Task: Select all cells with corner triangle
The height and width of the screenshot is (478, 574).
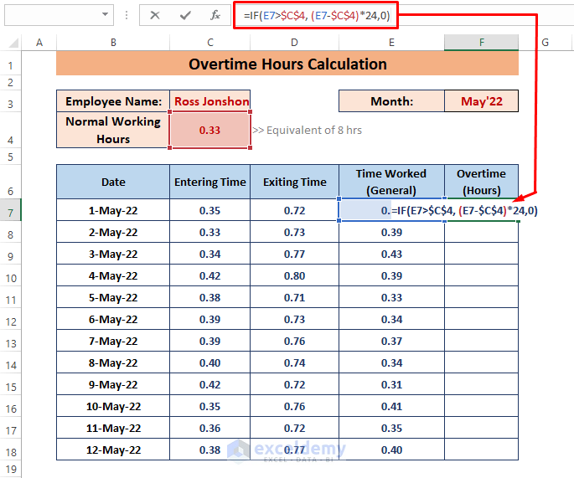Action: tap(13, 44)
